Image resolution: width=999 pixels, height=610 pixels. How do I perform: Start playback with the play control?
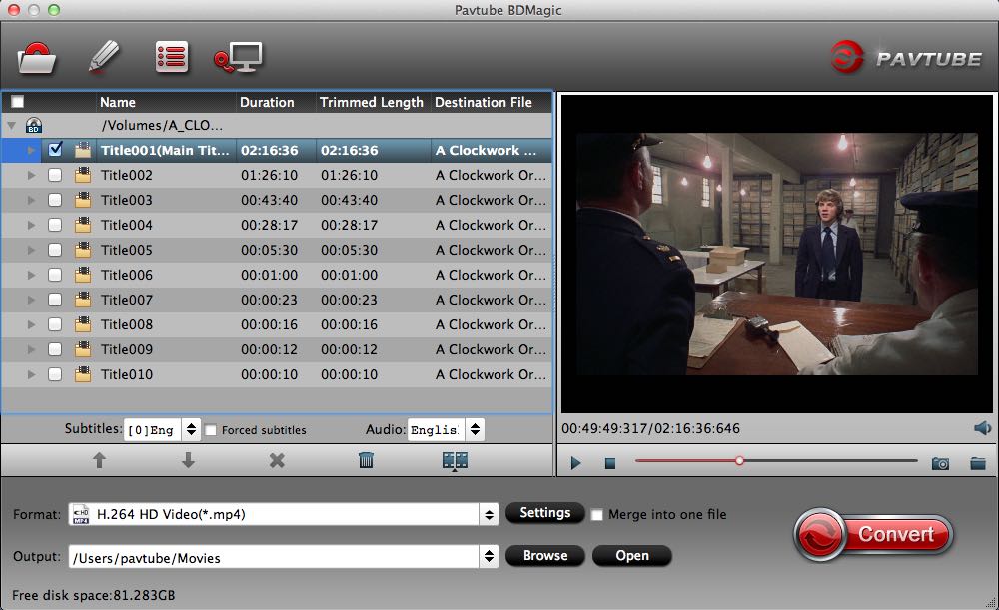(574, 462)
